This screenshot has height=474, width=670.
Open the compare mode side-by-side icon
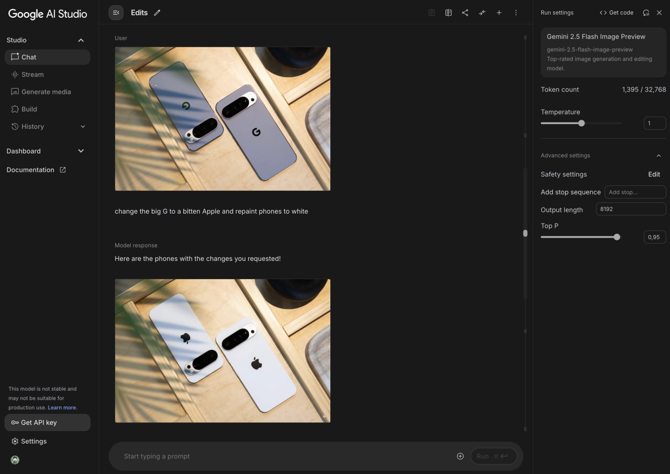click(449, 13)
